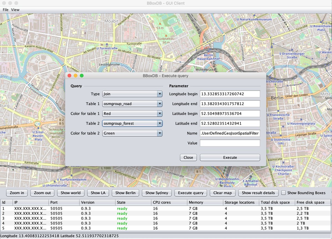Select the '1,3 TB' free disk space cell
The height and width of the screenshot is (239, 332).
(313, 228)
